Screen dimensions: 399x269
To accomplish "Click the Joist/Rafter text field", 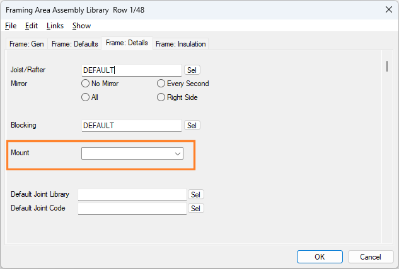I will click(132, 70).
